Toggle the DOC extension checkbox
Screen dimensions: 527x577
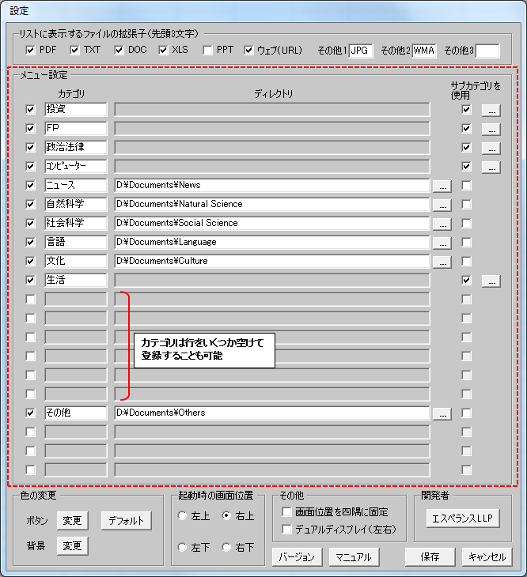[x=119, y=50]
